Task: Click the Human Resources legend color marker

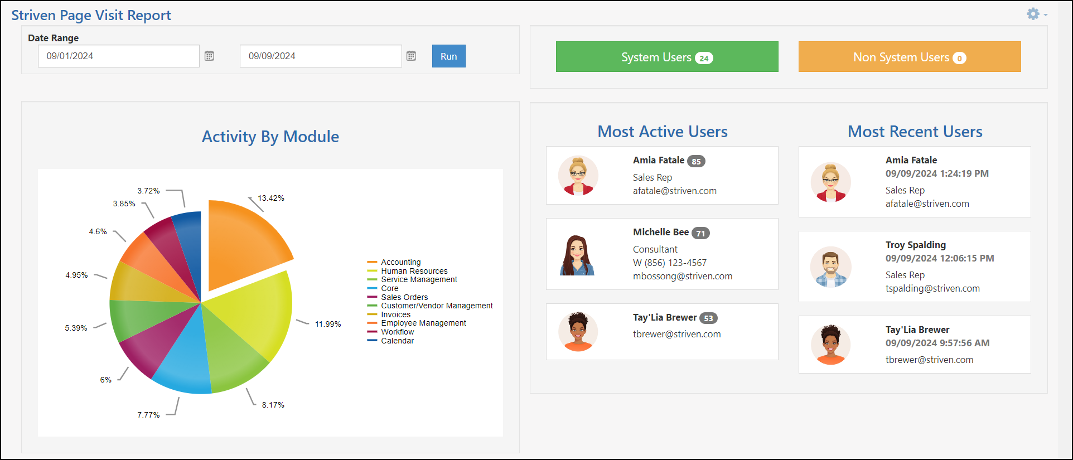Action: pos(373,271)
